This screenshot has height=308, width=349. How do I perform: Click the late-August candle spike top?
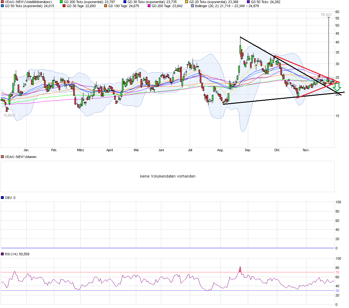tap(240, 37)
